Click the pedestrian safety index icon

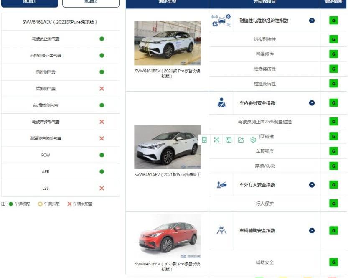(221, 184)
